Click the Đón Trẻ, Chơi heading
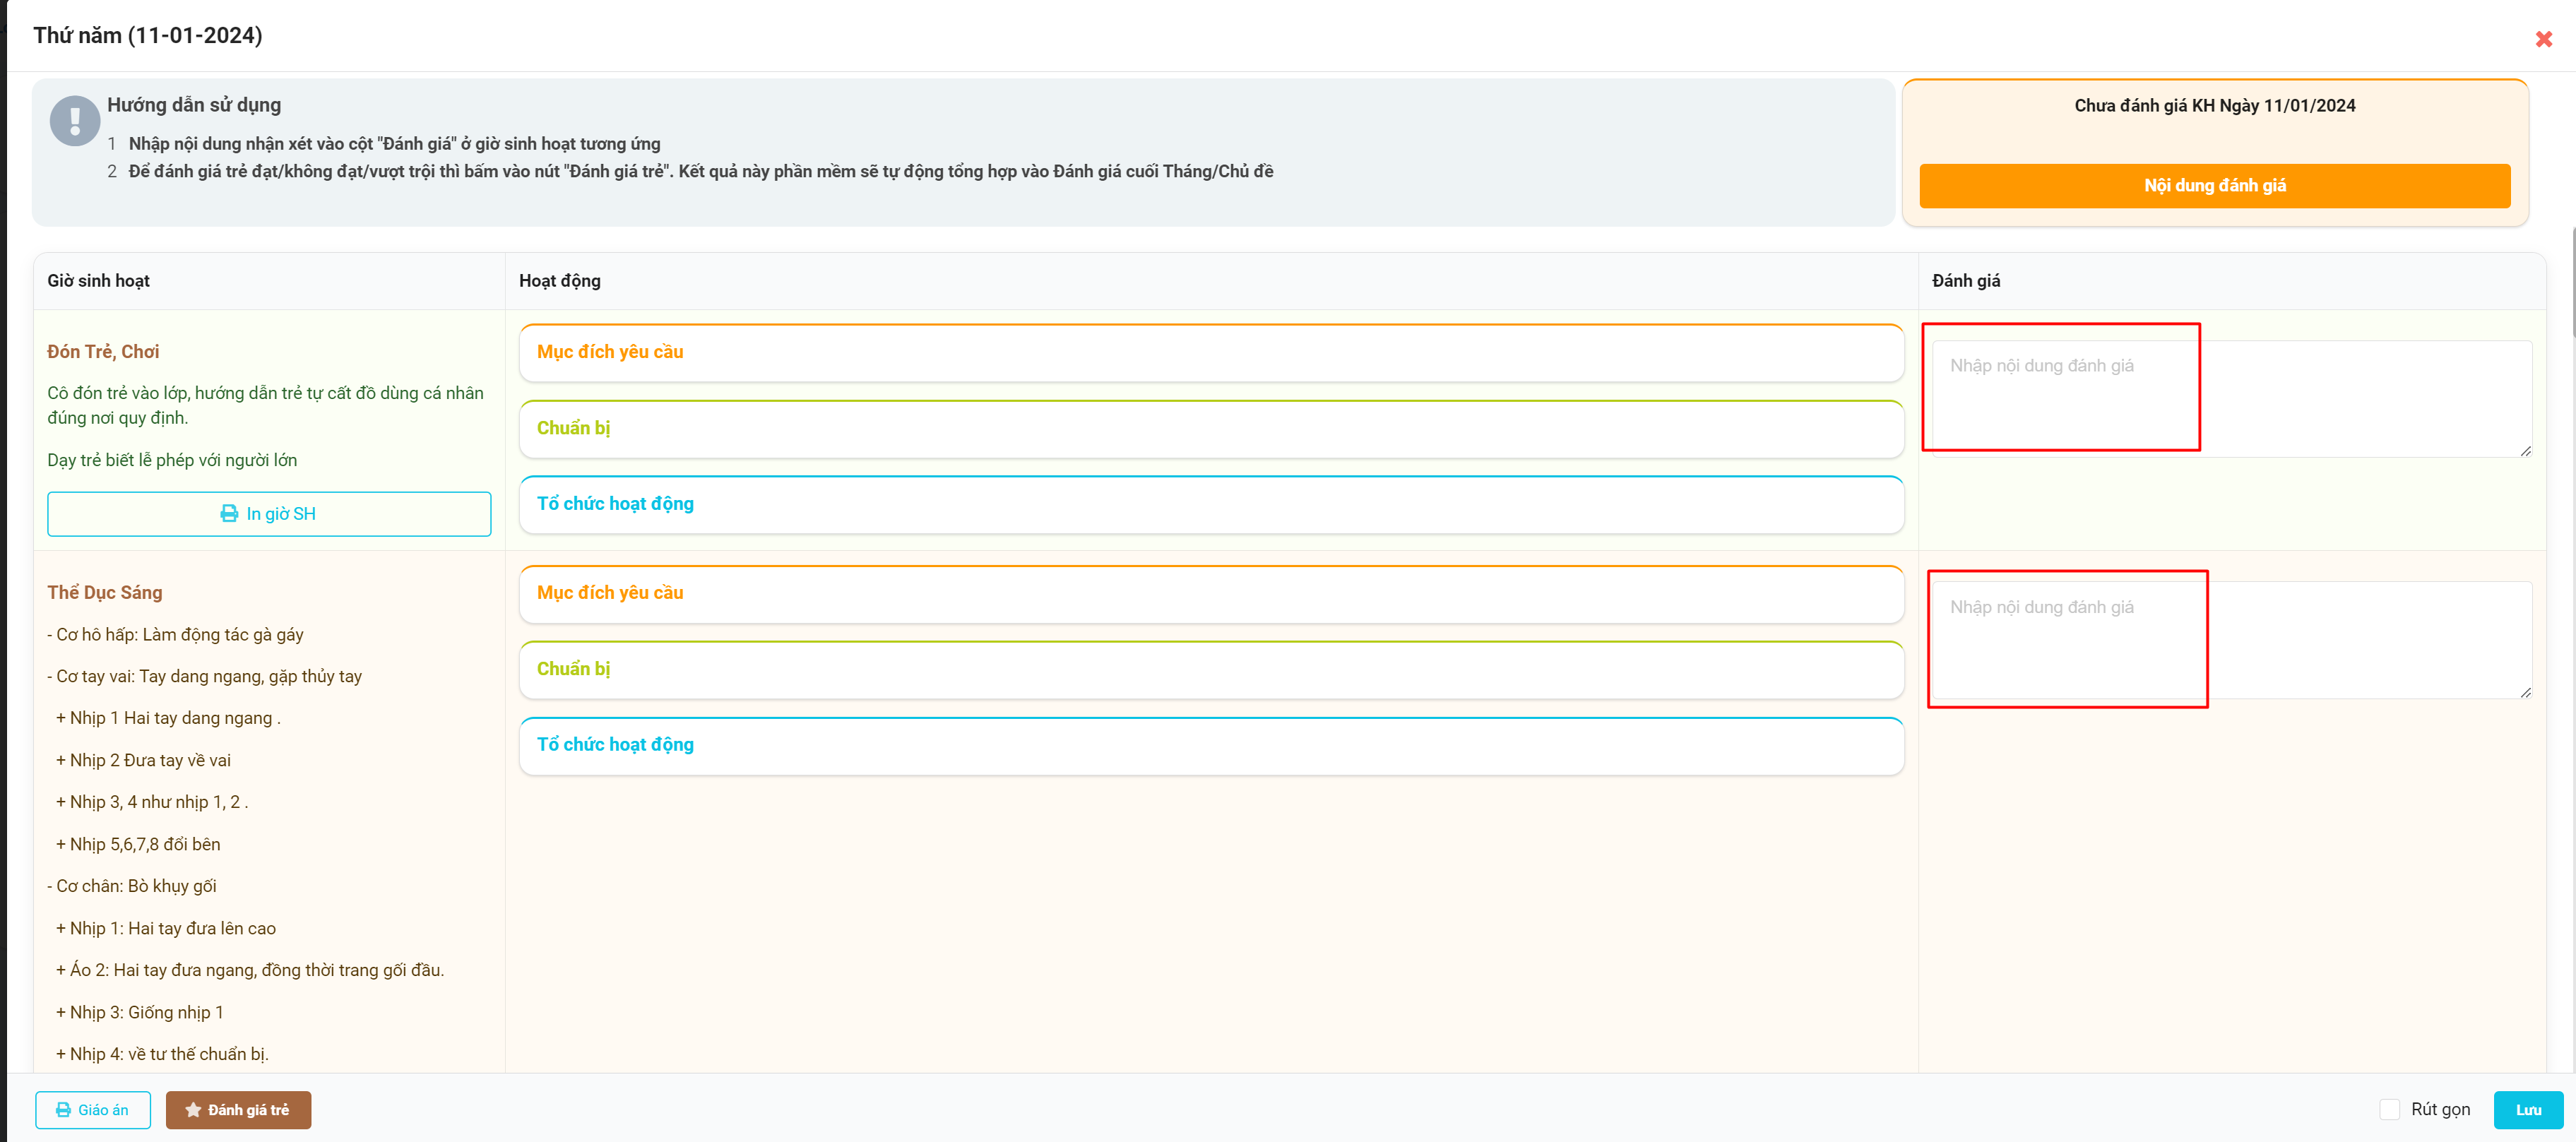 coord(103,352)
